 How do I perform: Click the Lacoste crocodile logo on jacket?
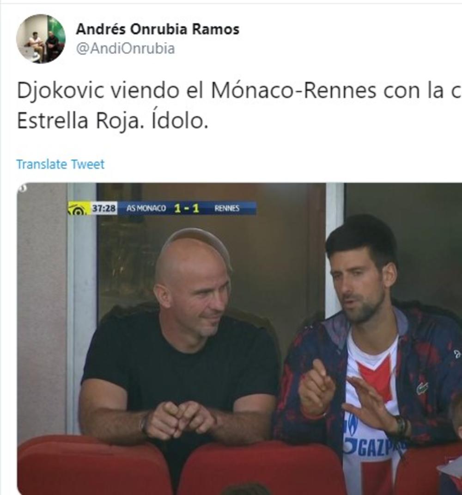coord(422,387)
